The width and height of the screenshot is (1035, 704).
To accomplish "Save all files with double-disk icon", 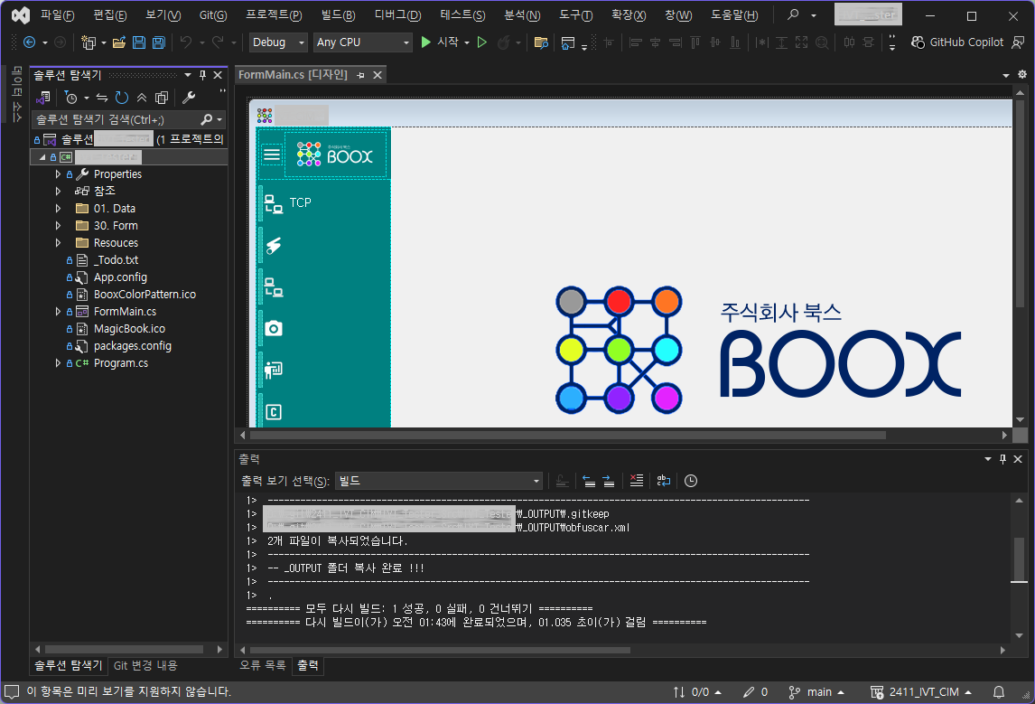I will [158, 42].
